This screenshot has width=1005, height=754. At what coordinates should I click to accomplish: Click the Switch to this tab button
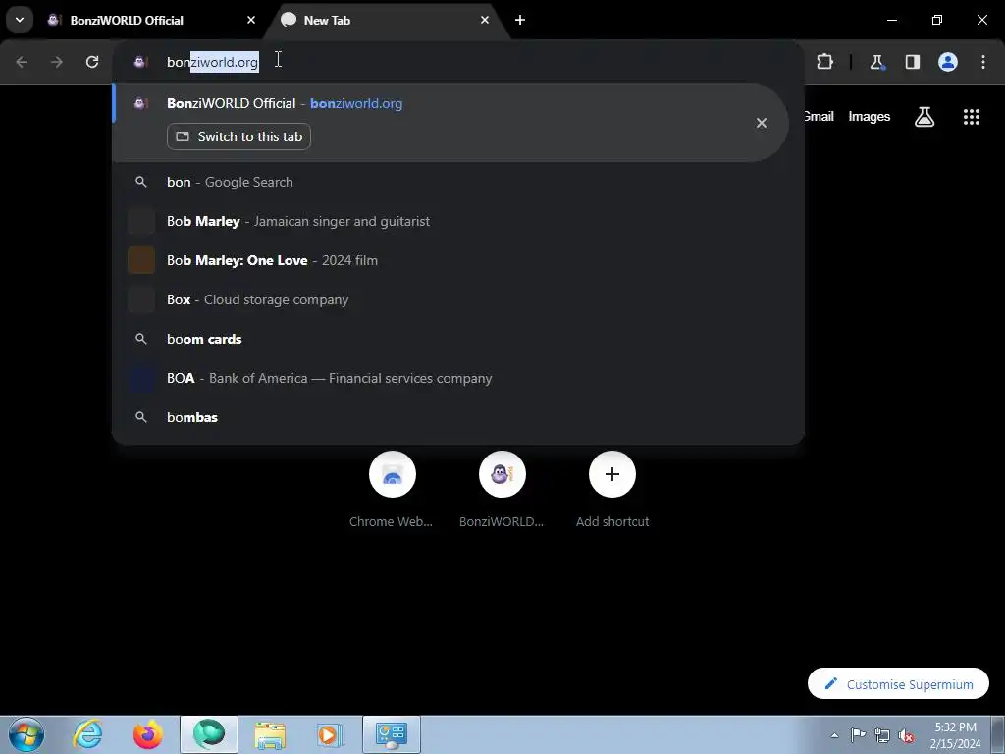click(x=239, y=136)
